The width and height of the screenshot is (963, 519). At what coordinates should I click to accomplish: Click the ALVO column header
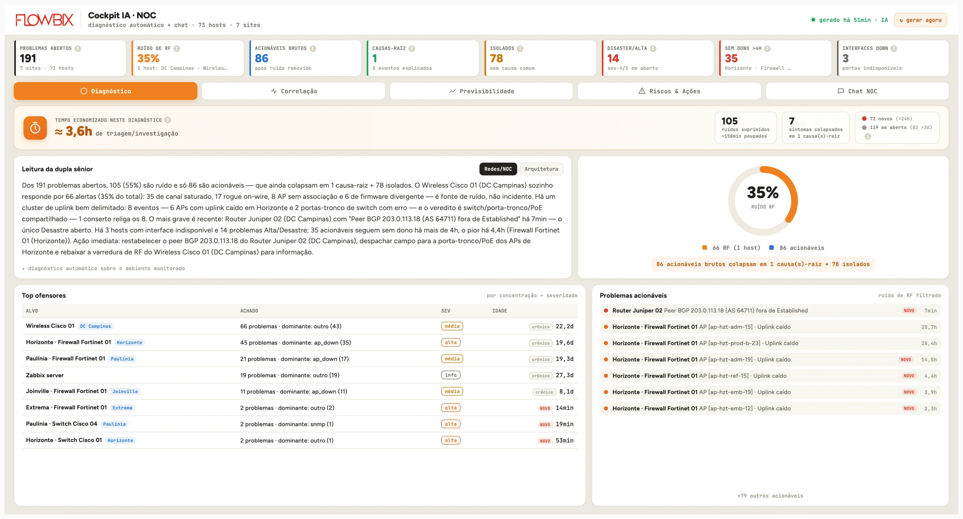32,311
